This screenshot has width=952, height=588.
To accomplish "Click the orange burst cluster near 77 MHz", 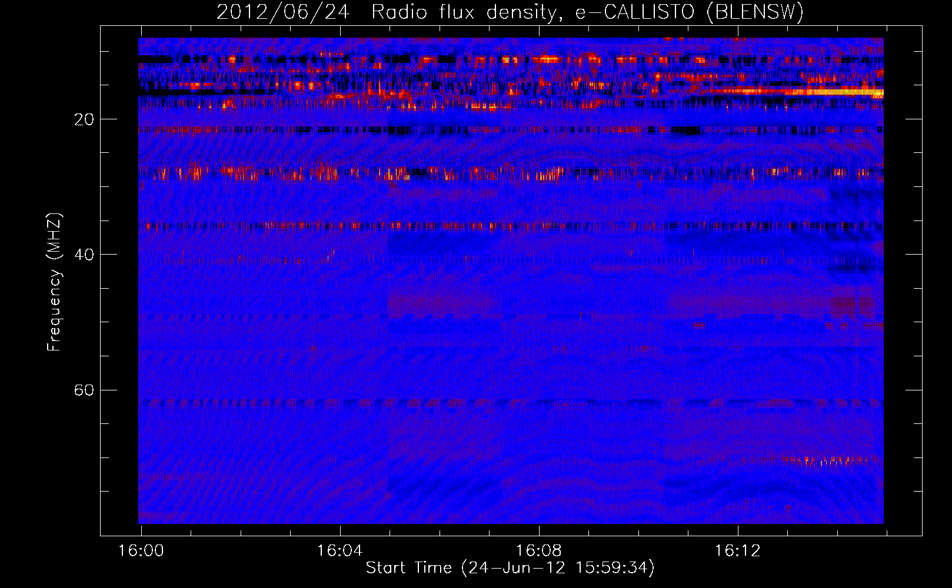I will tap(830, 462).
